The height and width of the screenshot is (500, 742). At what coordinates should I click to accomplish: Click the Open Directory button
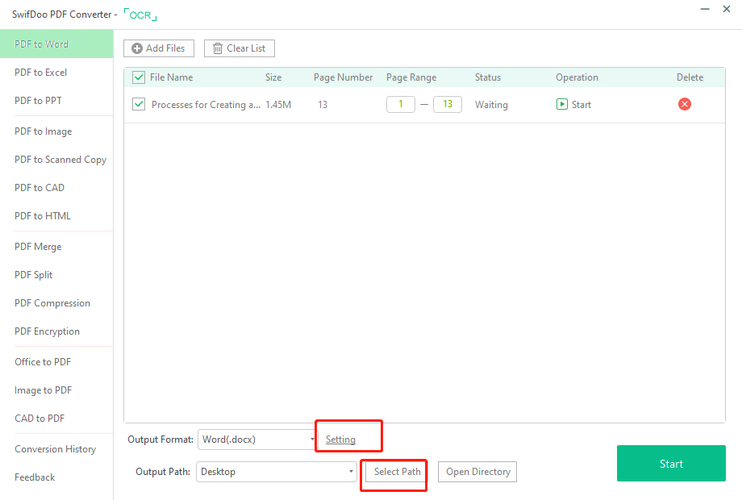[477, 472]
